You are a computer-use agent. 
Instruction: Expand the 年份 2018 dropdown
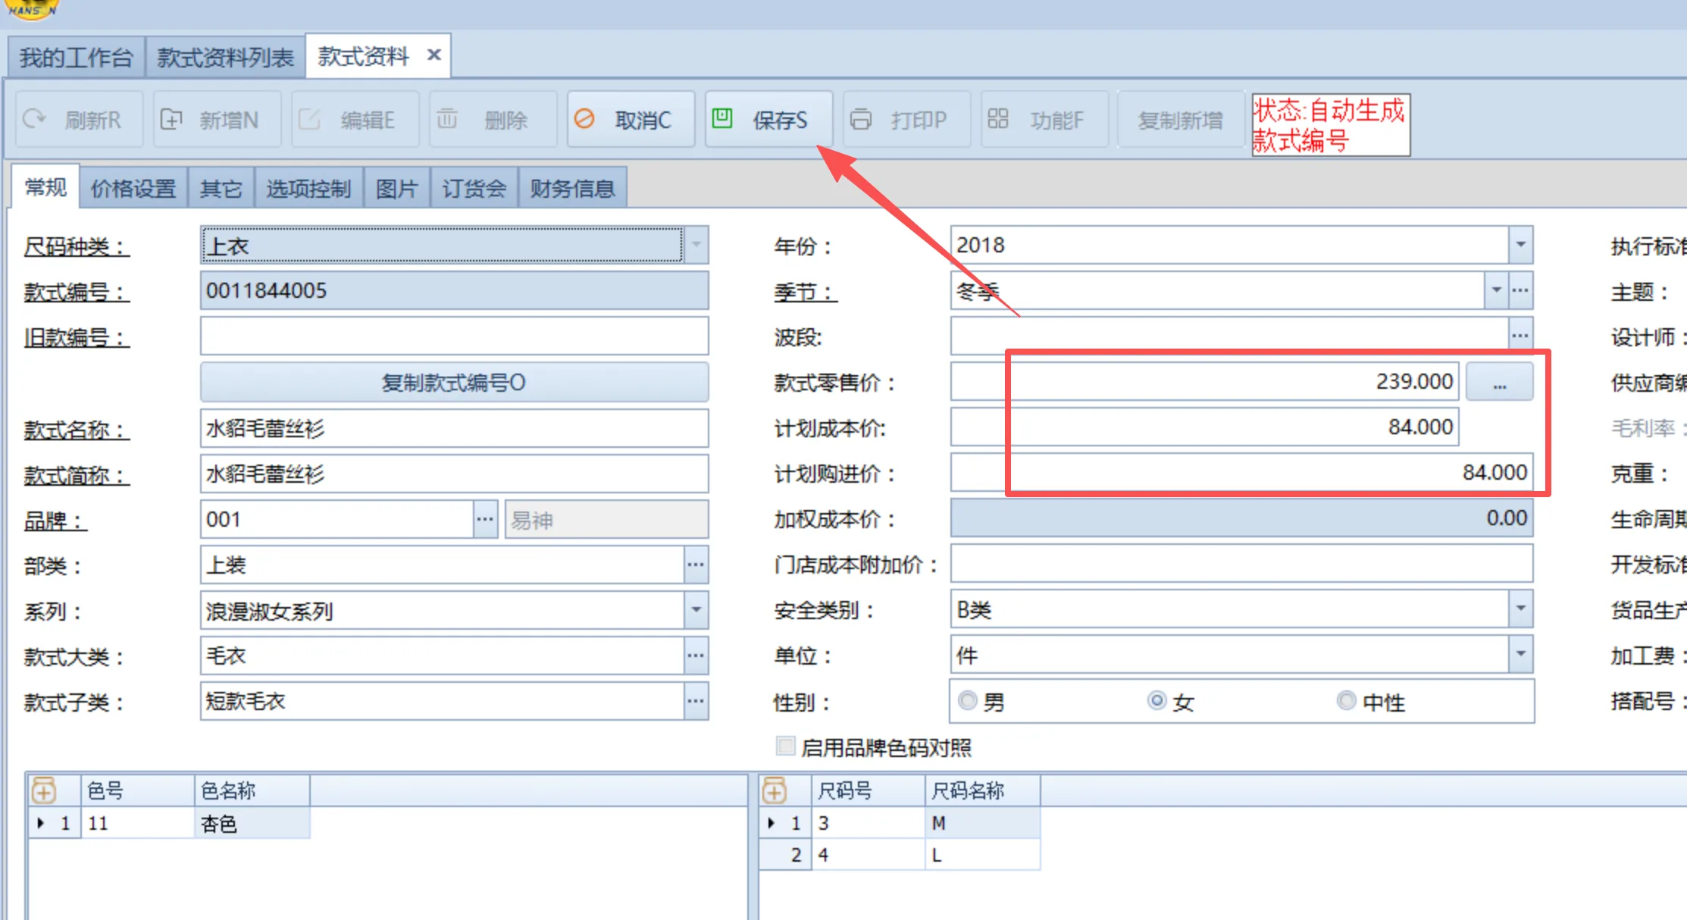(1520, 245)
